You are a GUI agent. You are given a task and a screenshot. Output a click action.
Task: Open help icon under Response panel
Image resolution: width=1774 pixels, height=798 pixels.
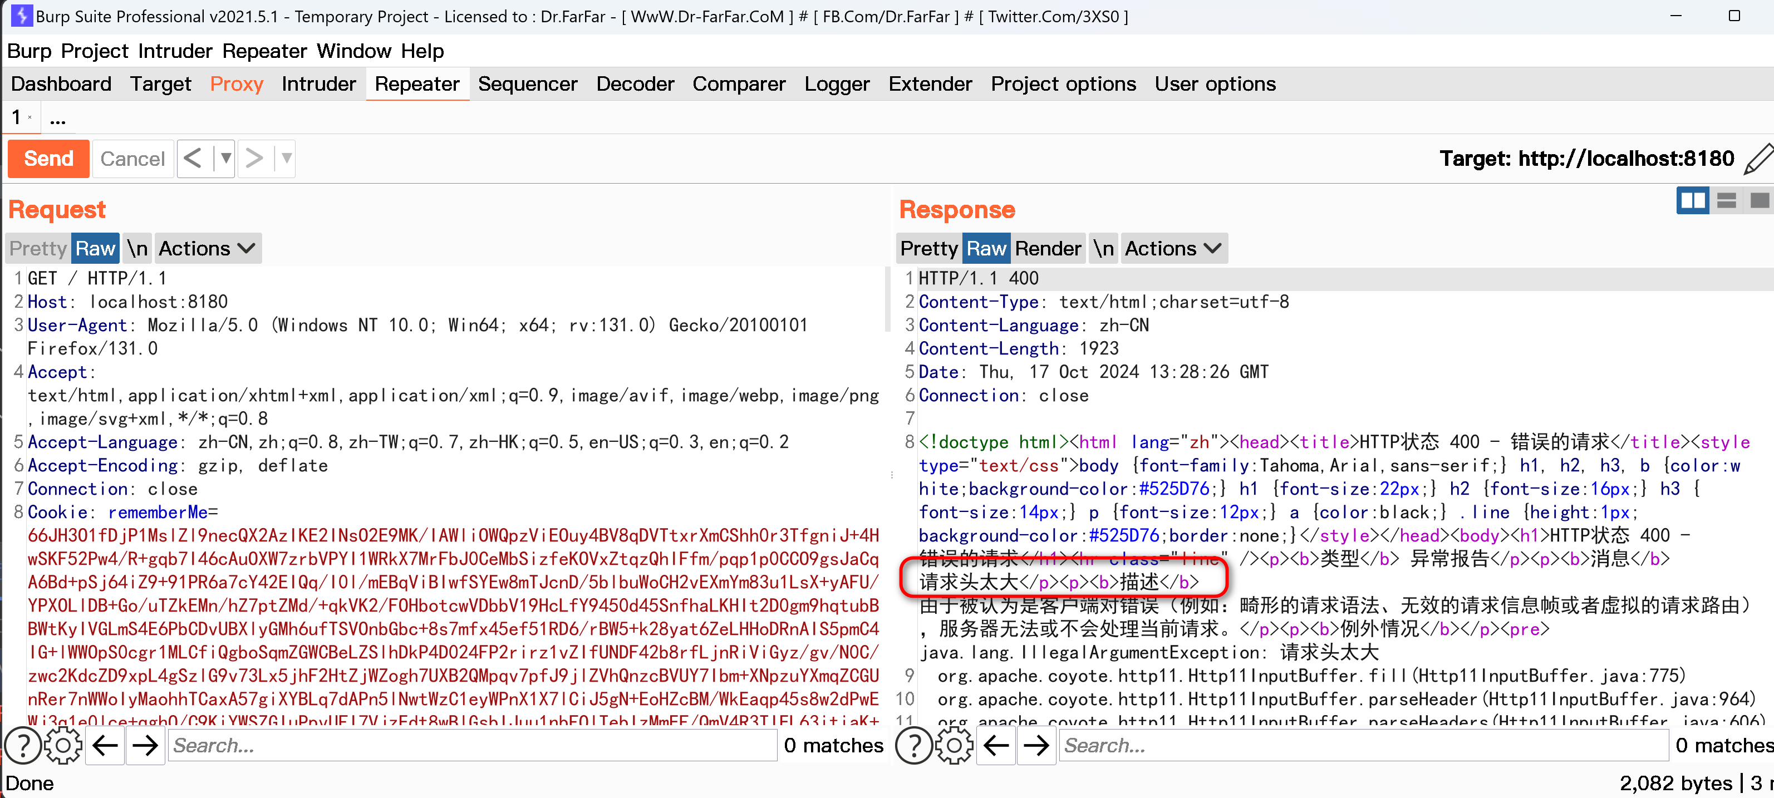[x=914, y=746]
